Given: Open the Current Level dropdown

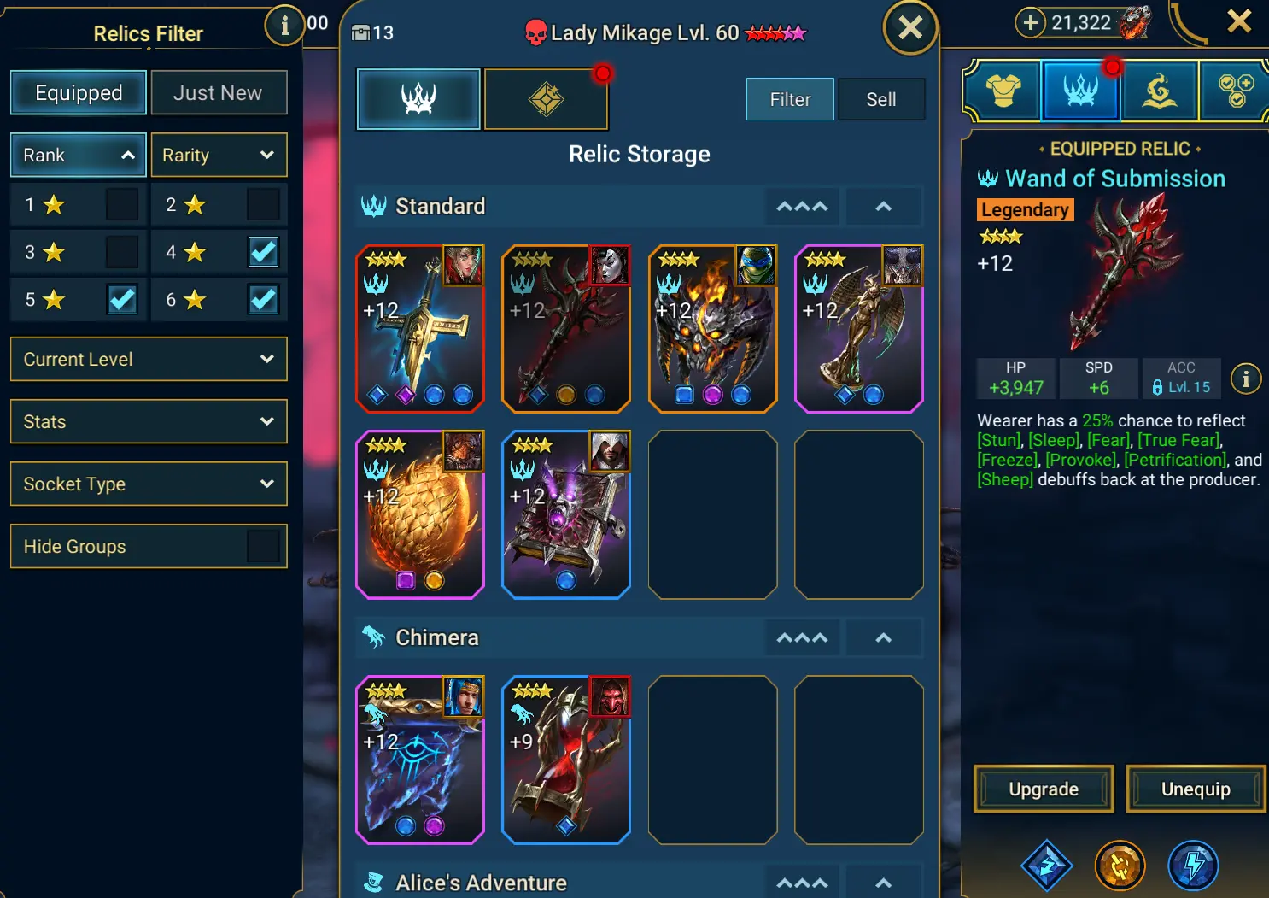Looking at the screenshot, I should pyautogui.click(x=149, y=359).
